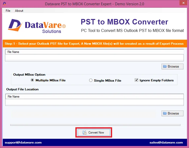This screenshot has height=148, width=189.
Task: Click the conversion progress bar
Action: [x=95, y=125]
